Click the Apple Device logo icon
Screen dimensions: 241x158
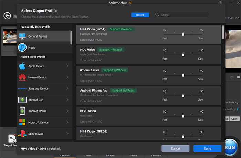pos(22,66)
